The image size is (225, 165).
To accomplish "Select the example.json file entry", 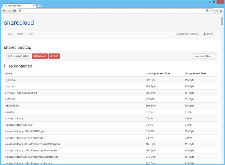I will tap(32, 157).
